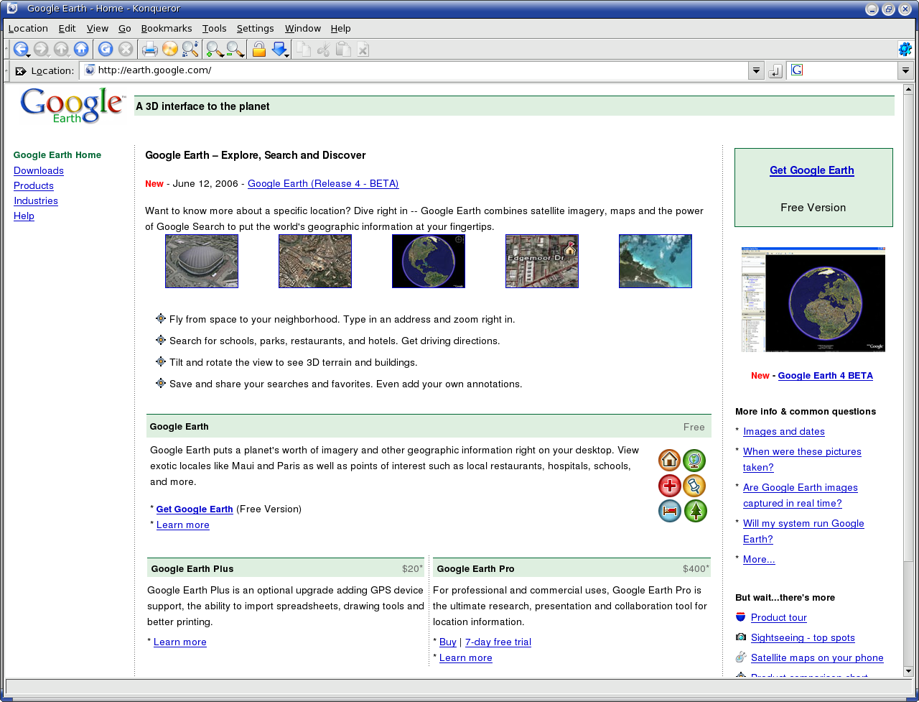Click the green globe icon
This screenshot has width=919, height=702.
[694, 461]
